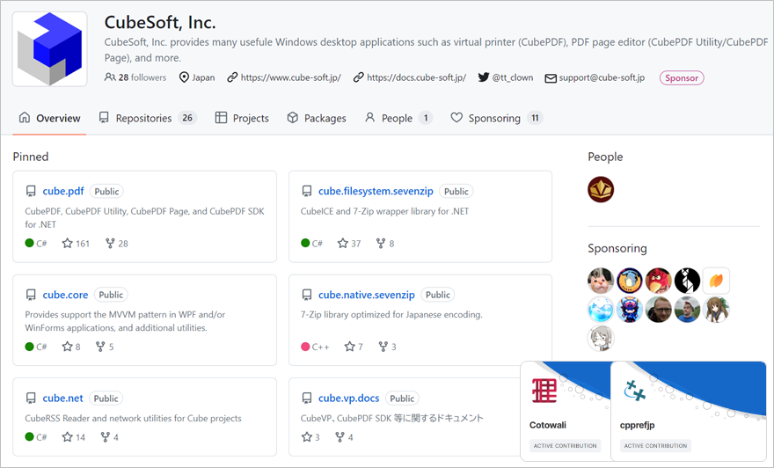This screenshot has width=774, height=468.
Task: Click the repository icon beside cube.net
Action: (31, 398)
